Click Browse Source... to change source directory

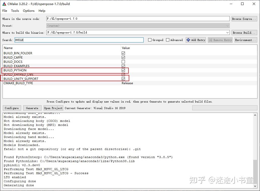[244, 18]
